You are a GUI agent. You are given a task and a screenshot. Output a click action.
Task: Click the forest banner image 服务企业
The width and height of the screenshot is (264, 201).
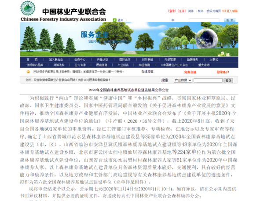[x=132, y=39]
